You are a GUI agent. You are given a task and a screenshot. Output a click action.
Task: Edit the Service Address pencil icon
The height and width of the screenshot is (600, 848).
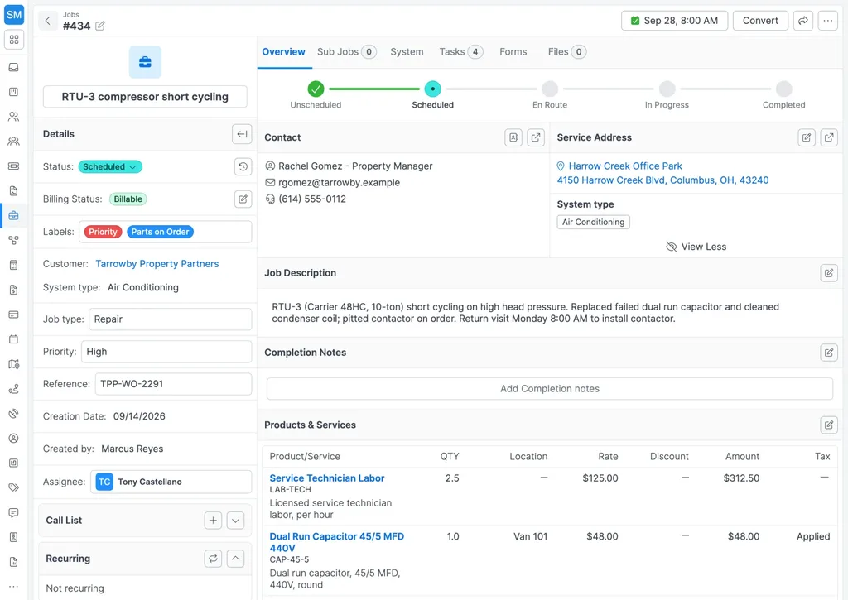pos(807,137)
